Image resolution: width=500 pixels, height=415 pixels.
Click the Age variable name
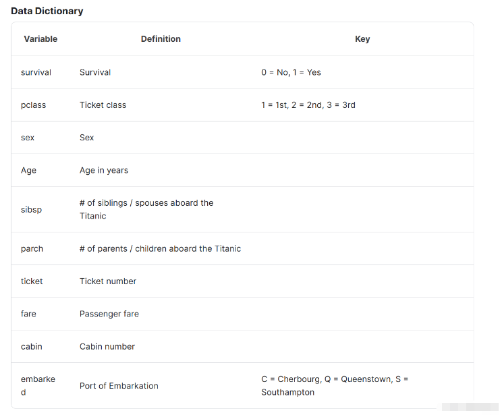pos(28,171)
